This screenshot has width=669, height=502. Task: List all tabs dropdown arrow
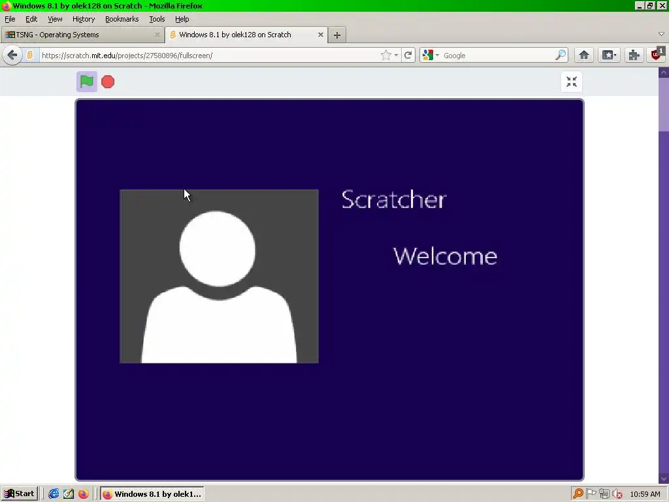pos(661,34)
